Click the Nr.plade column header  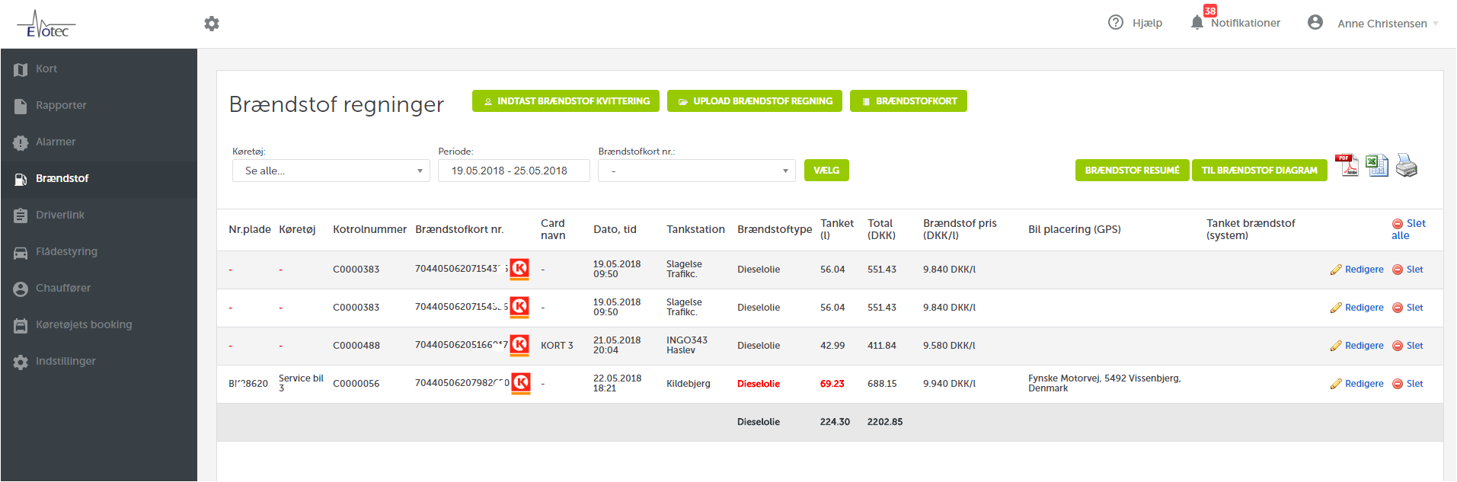(250, 229)
